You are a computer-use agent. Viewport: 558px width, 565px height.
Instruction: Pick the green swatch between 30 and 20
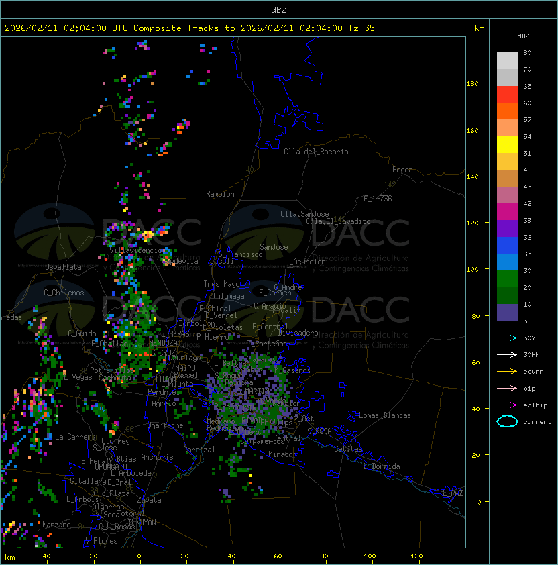point(507,279)
